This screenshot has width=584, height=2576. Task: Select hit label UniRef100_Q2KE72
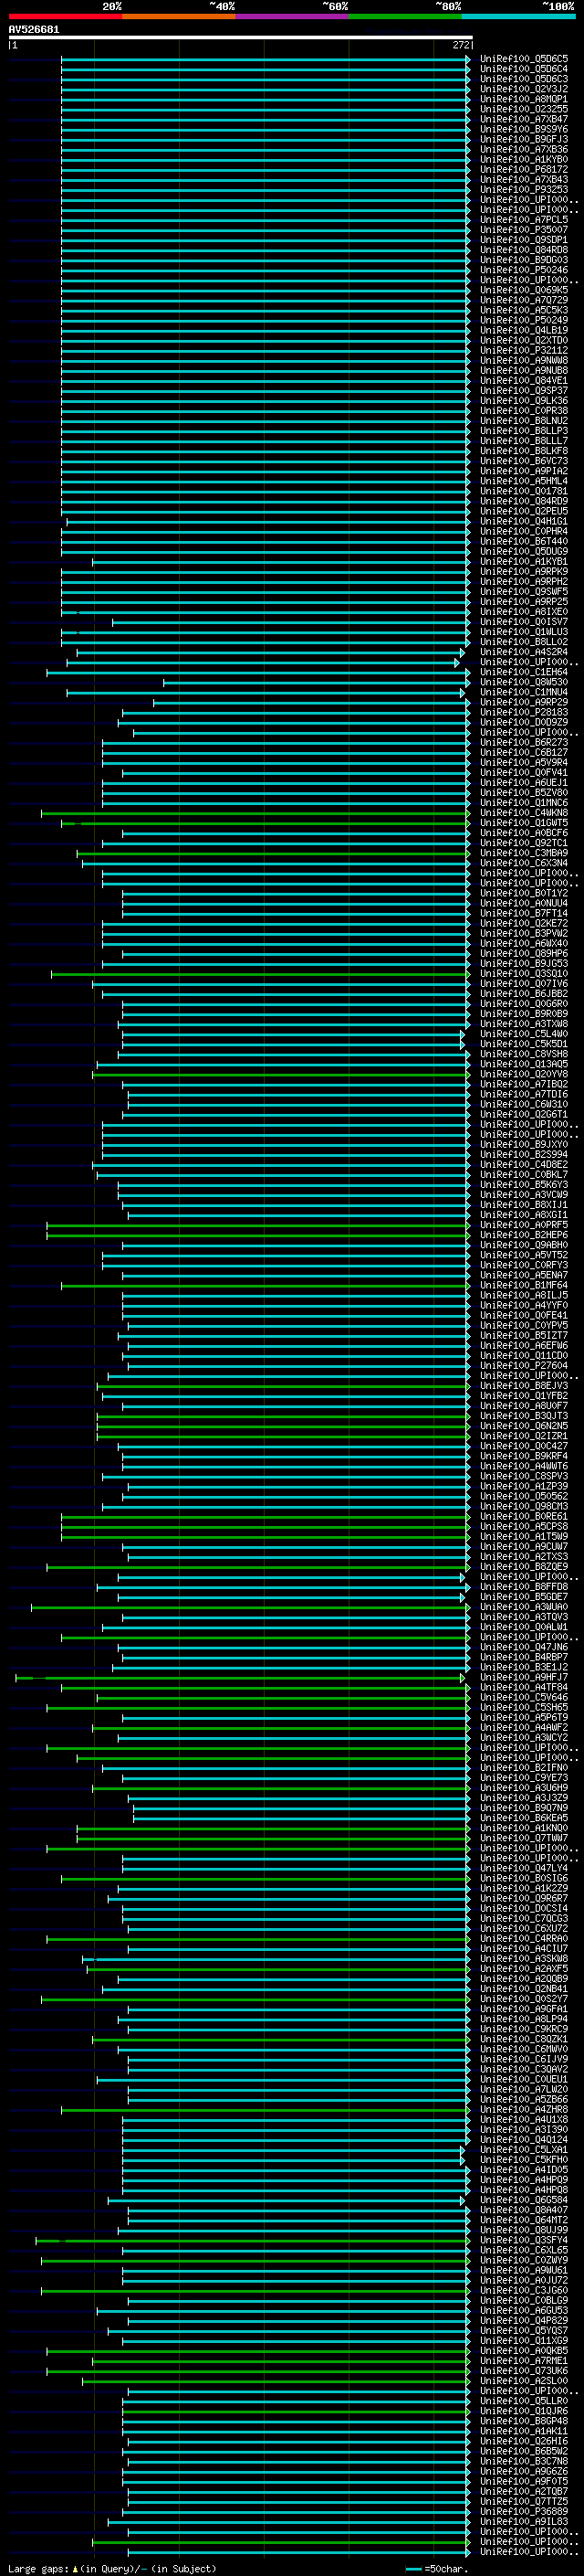523,924
